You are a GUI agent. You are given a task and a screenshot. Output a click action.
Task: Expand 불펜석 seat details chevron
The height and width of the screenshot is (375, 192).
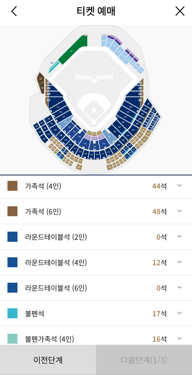pyautogui.click(x=180, y=313)
